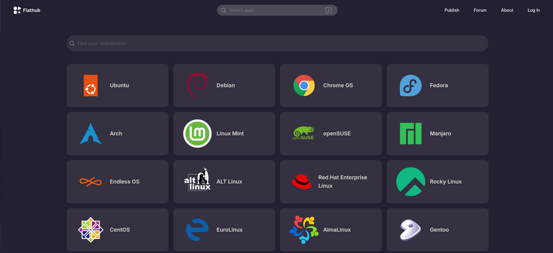Select the CentOS label
Viewport: 553px width, 253px height.
[x=120, y=230]
